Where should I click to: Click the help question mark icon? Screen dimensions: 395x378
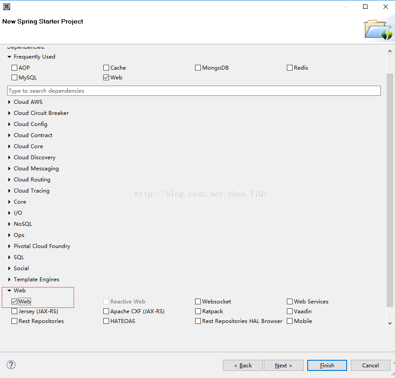[11, 365]
